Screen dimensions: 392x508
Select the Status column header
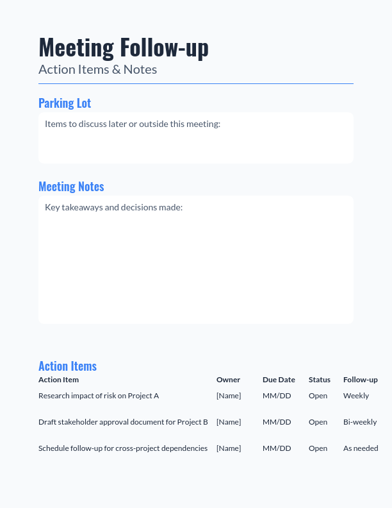320,380
